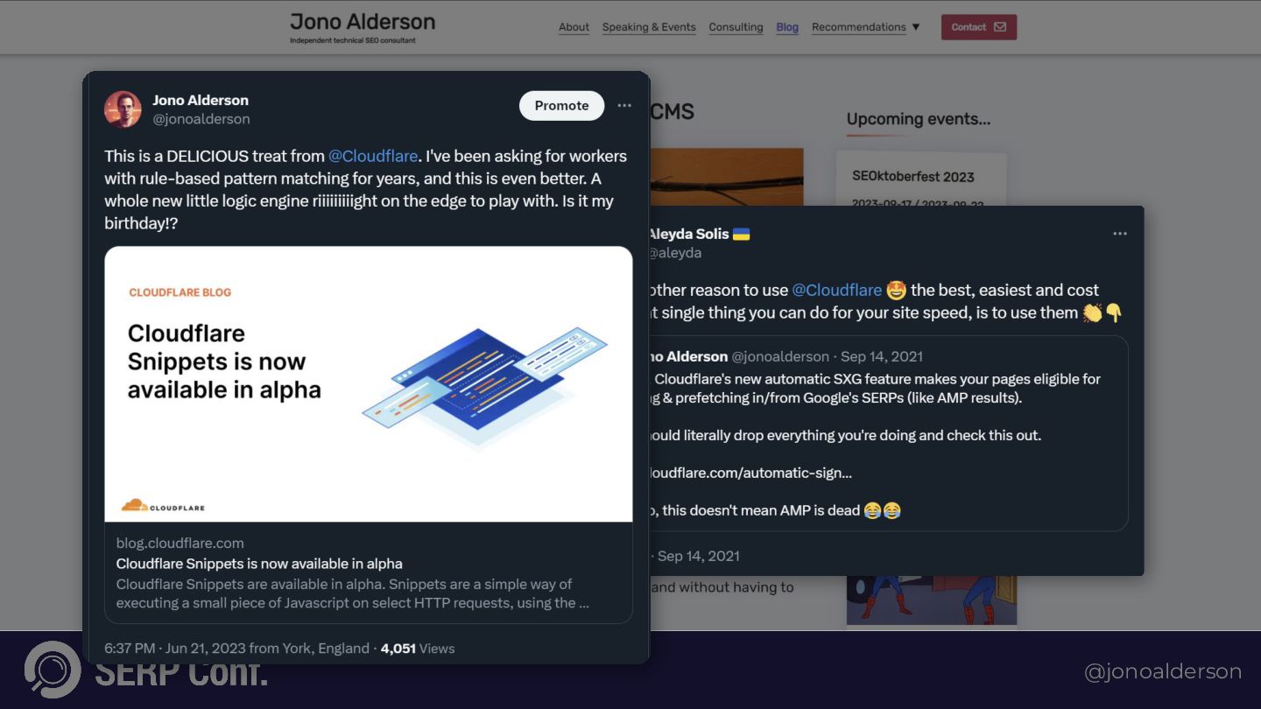Click the @jonoalderson handle under Jono's name
Image resolution: width=1261 pixels, height=709 pixels.
201,119
